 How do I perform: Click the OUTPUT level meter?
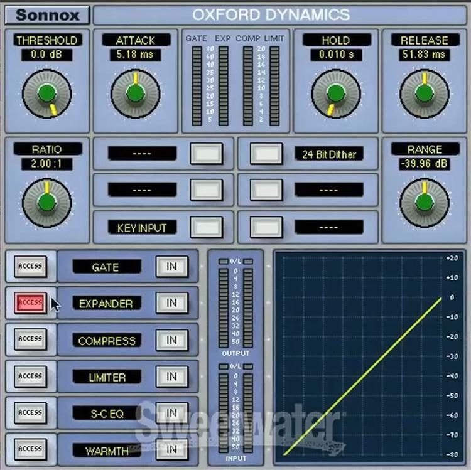pos(235,307)
